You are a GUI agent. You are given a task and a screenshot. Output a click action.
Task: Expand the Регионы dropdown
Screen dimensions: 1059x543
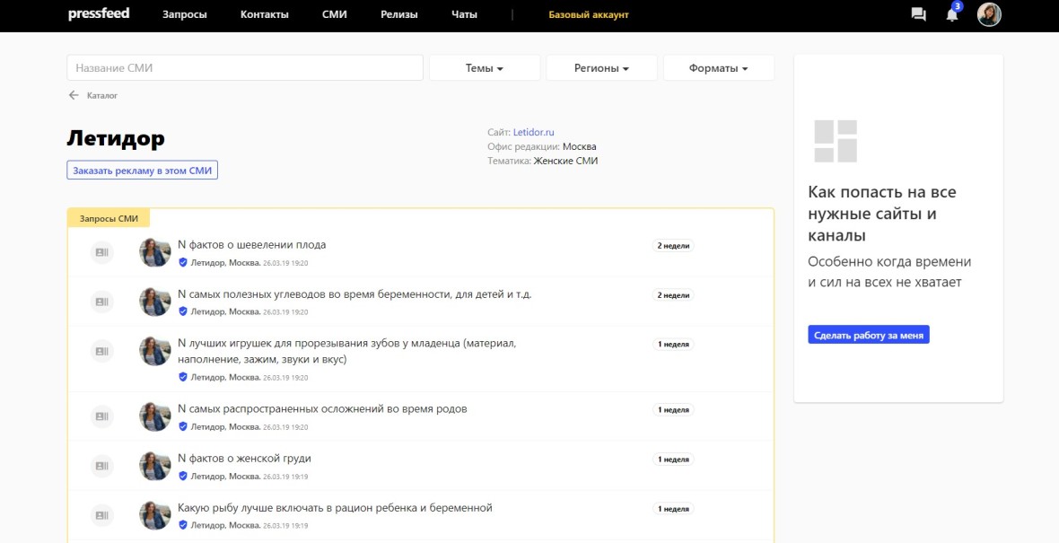[x=601, y=68]
